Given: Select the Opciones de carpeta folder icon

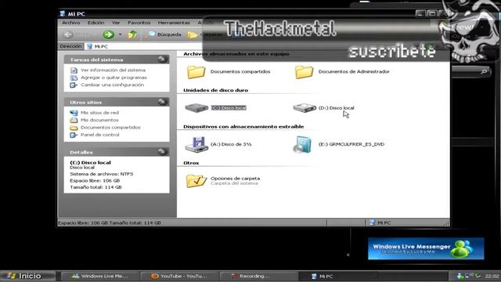Looking at the screenshot, I should (x=196, y=181).
